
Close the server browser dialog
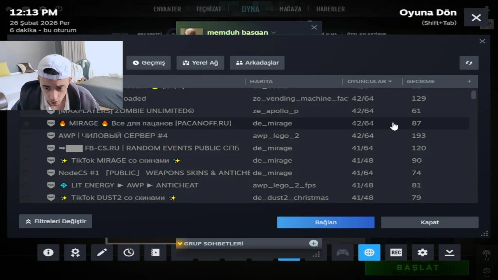coord(482,41)
